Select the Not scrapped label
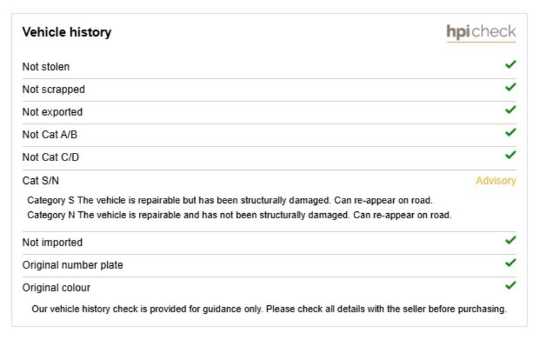Viewport: 539px width, 340px height. [x=54, y=89]
